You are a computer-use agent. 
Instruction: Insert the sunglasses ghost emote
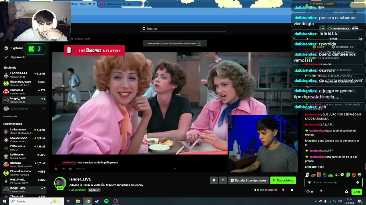pyautogui.click(x=307, y=175)
